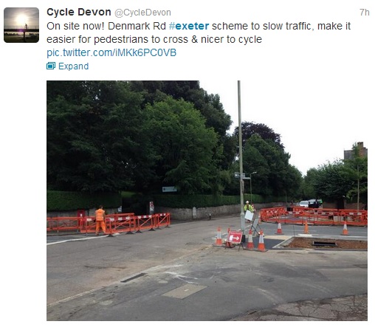Click the parked cars in the distance
Screen dimensions: 375x327
pyautogui.click(x=310, y=203)
